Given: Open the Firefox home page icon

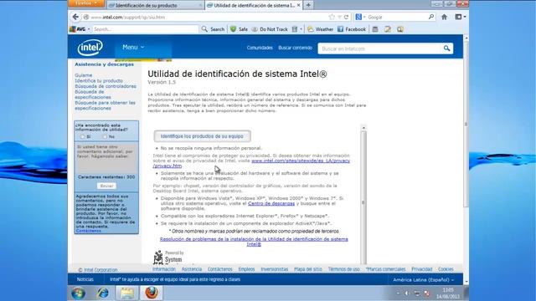Looking at the screenshot, I should pyautogui.click(x=444, y=17).
